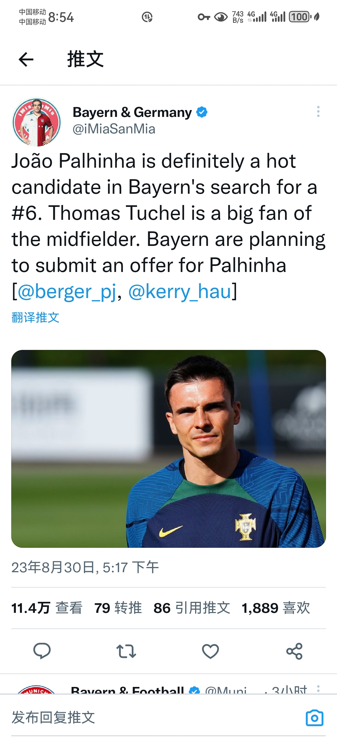Tap the 发布回复推文 reply input field
The image size is (337, 741).
click(144, 717)
